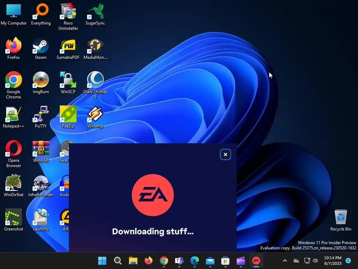Select the Glary Utilities 5 icon
Screen dimensions: 358x269
[x=95, y=85]
